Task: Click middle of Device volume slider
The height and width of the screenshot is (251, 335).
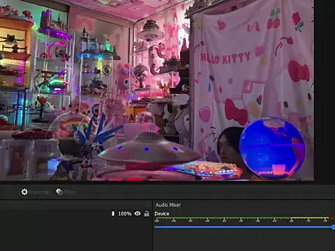Action: click(x=244, y=227)
